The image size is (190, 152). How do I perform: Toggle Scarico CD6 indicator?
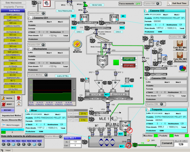156,104
